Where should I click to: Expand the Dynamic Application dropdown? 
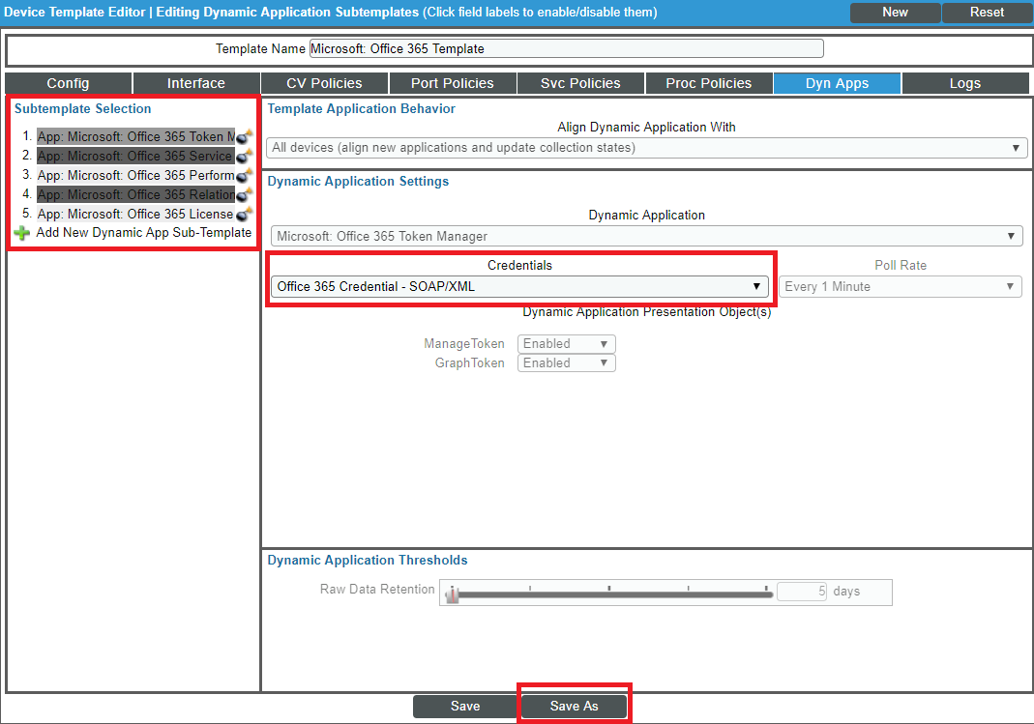tap(646, 236)
